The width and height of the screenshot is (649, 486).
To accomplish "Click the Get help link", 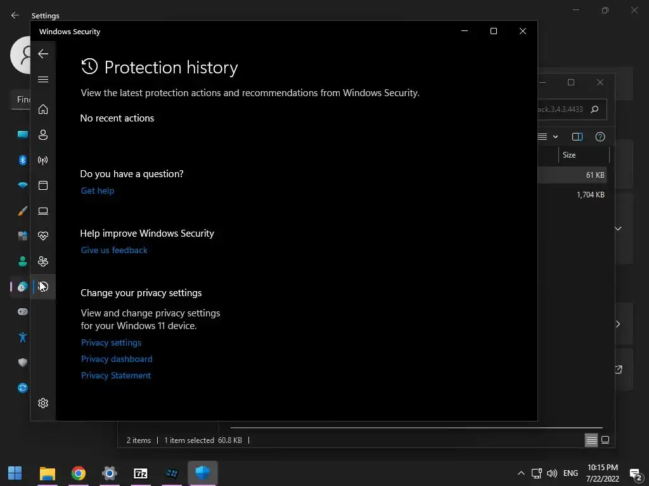I will click(98, 190).
